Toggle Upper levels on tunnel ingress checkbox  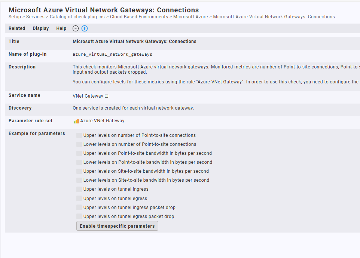[79, 189]
